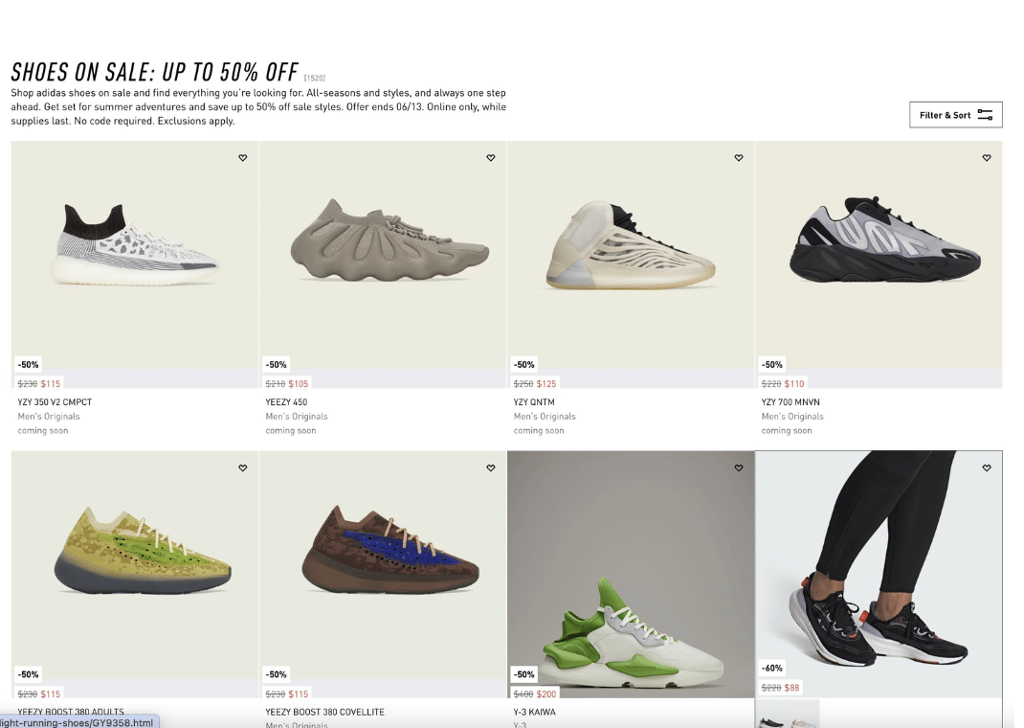Image resolution: width=1024 pixels, height=728 pixels.
Task: Click the YEEZY 450 product name
Action: [x=286, y=402]
